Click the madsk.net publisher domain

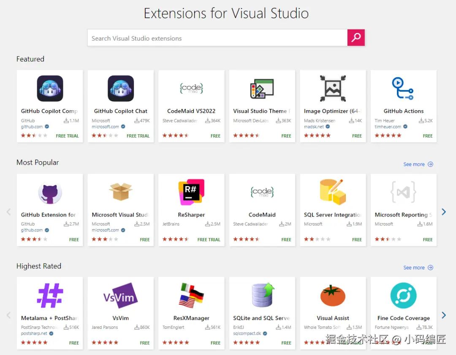[x=314, y=127]
